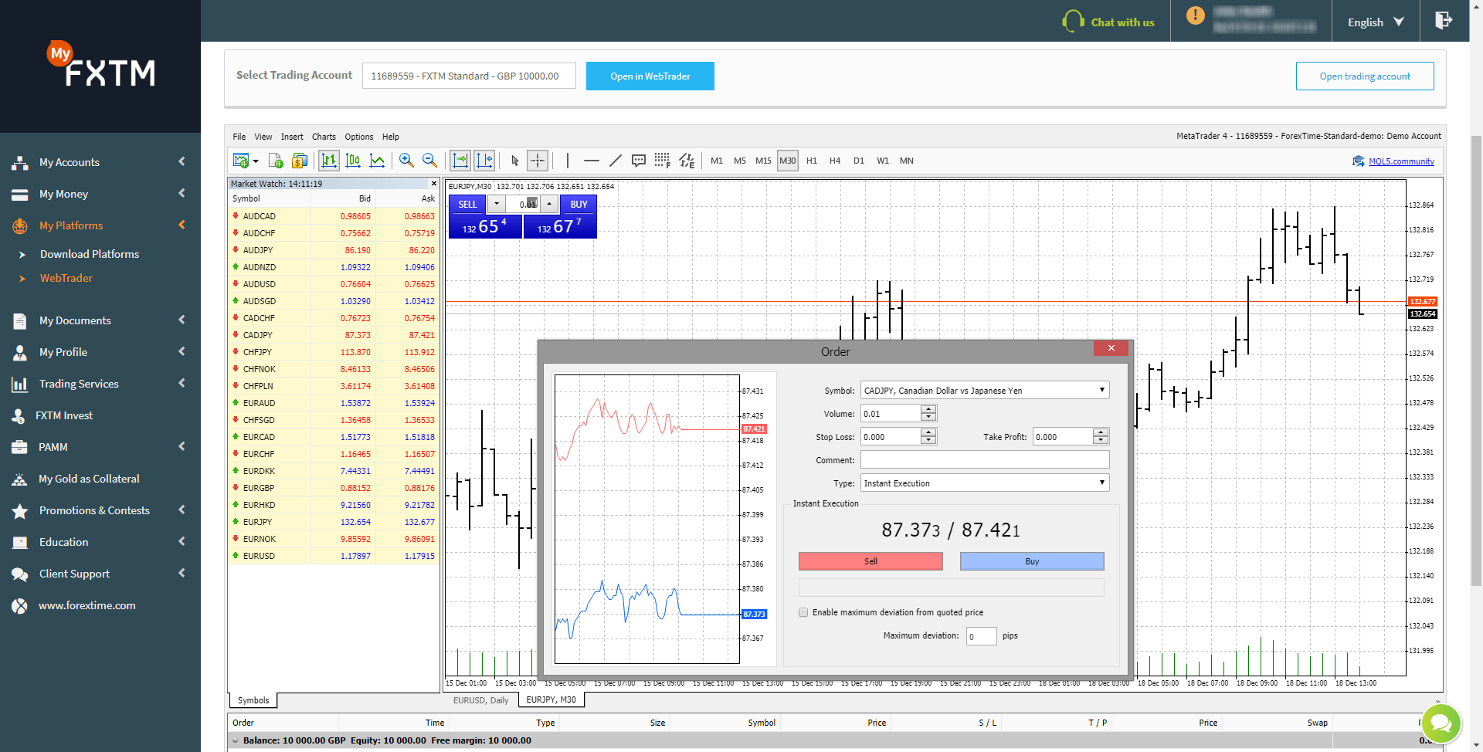Click Chat with us
The width and height of the screenshot is (1483, 752).
(x=1108, y=22)
